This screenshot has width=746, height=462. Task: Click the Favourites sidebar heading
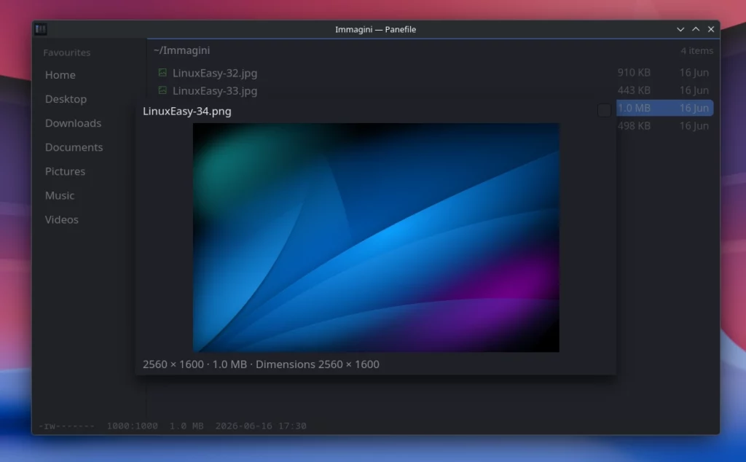click(x=66, y=52)
